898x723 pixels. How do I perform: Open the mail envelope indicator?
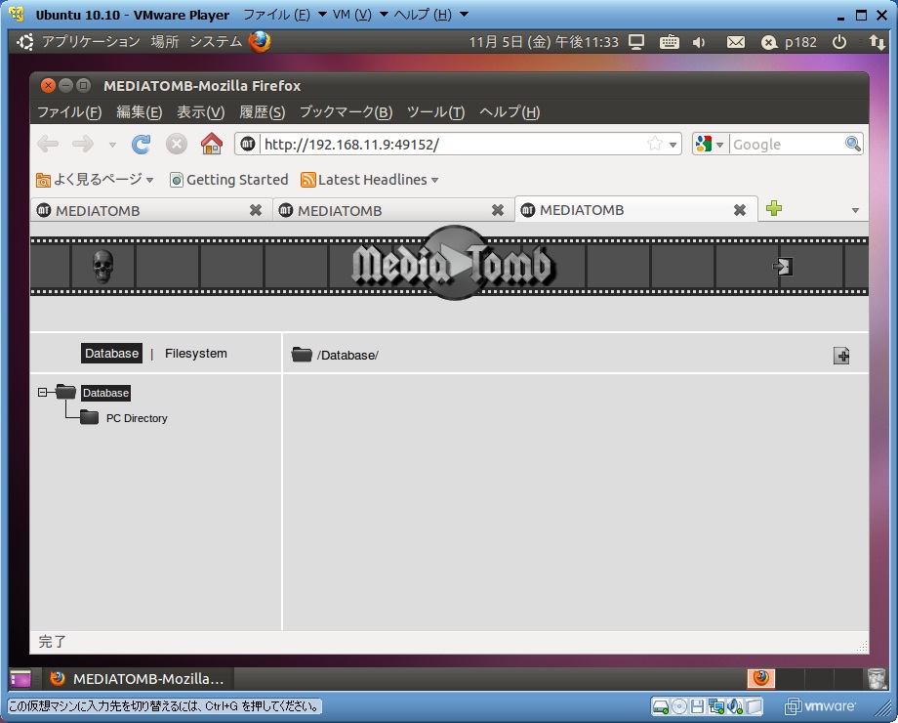[735, 42]
